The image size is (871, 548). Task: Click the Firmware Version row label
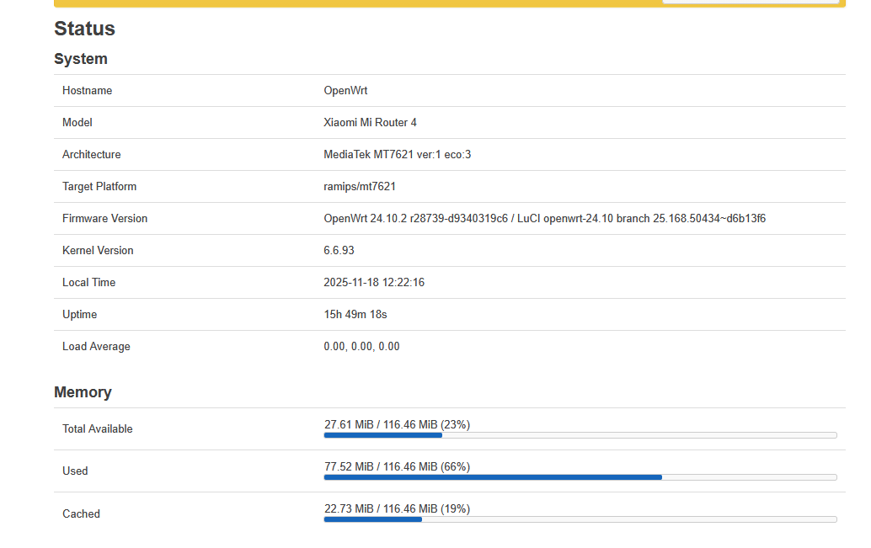pos(104,219)
